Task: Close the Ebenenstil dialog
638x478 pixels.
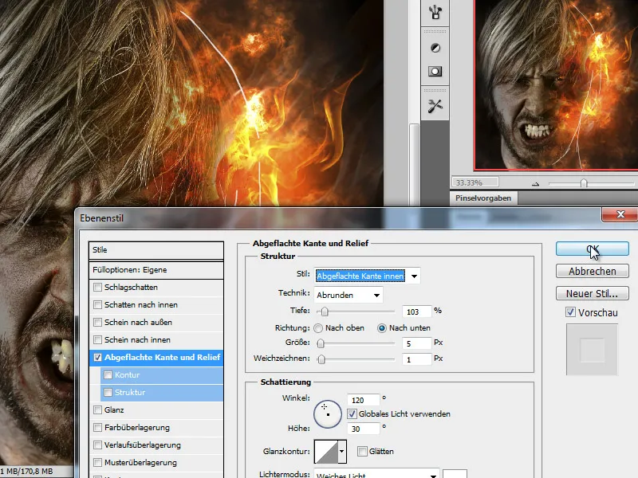Action: pos(620,214)
